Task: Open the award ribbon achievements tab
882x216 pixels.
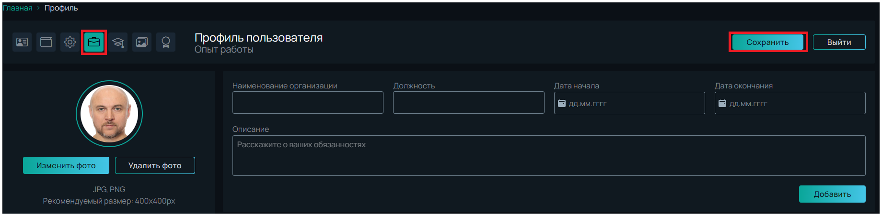Action: (x=166, y=42)
